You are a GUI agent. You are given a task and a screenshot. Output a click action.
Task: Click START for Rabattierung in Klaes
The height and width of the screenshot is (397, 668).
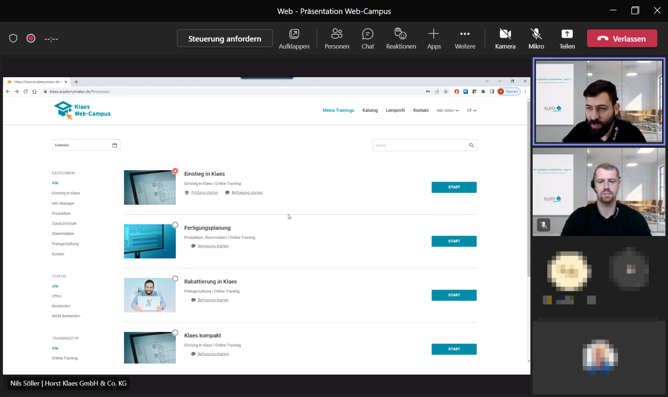(454, 295)
